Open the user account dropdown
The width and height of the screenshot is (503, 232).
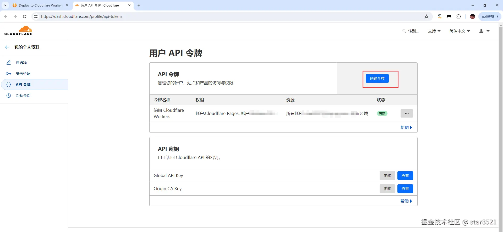click(x=484, y=31)
